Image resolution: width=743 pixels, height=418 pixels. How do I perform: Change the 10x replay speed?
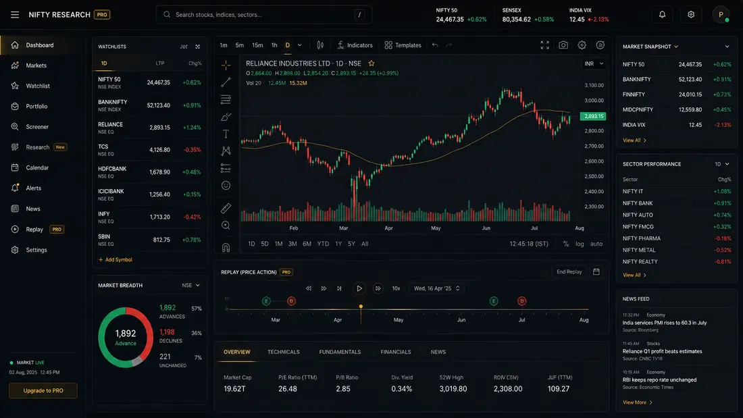396,288
